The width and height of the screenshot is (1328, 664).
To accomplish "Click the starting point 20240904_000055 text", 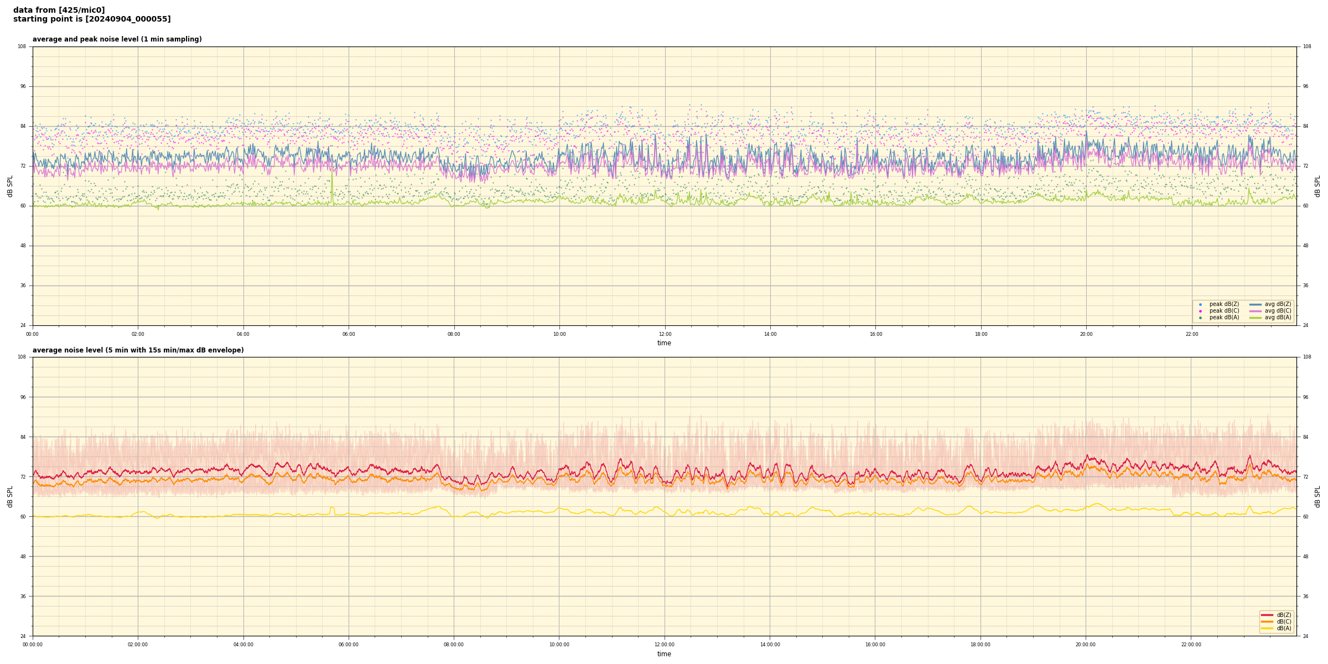I will pyautogui.click(x=92, y=19).
